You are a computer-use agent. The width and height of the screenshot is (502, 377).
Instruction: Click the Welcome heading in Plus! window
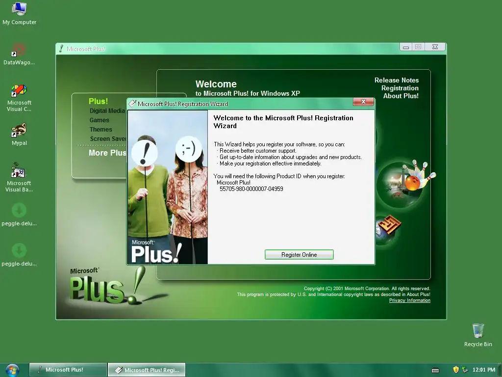(216, 84)
